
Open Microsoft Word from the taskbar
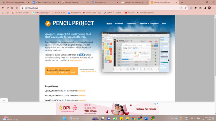point(146,119)
